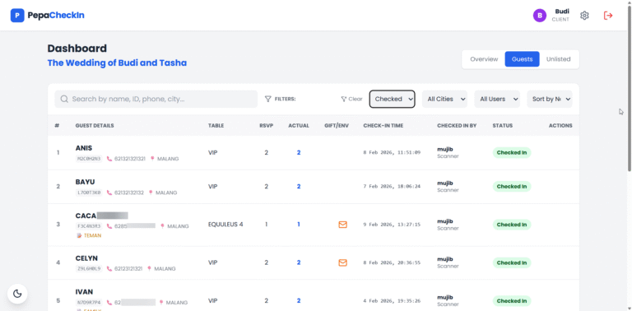
Task: Open the All Cities dropdown
Action: coord(444,99)
